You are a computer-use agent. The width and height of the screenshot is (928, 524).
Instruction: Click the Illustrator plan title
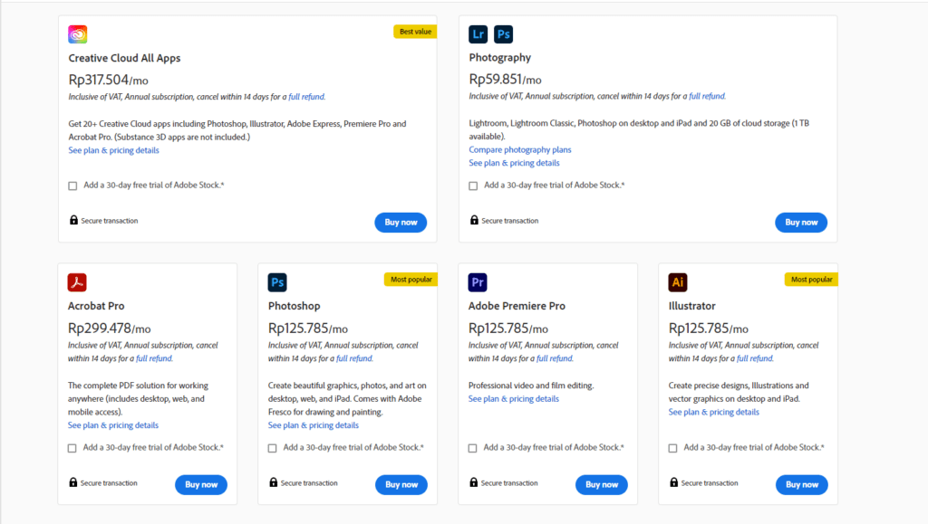tap(691, 306)
